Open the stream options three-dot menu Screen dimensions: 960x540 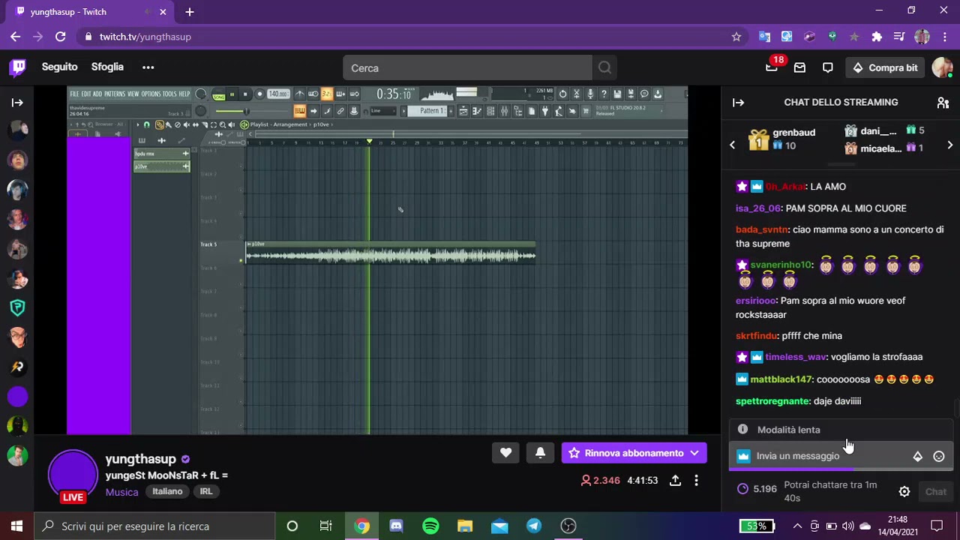click(696, 480)
